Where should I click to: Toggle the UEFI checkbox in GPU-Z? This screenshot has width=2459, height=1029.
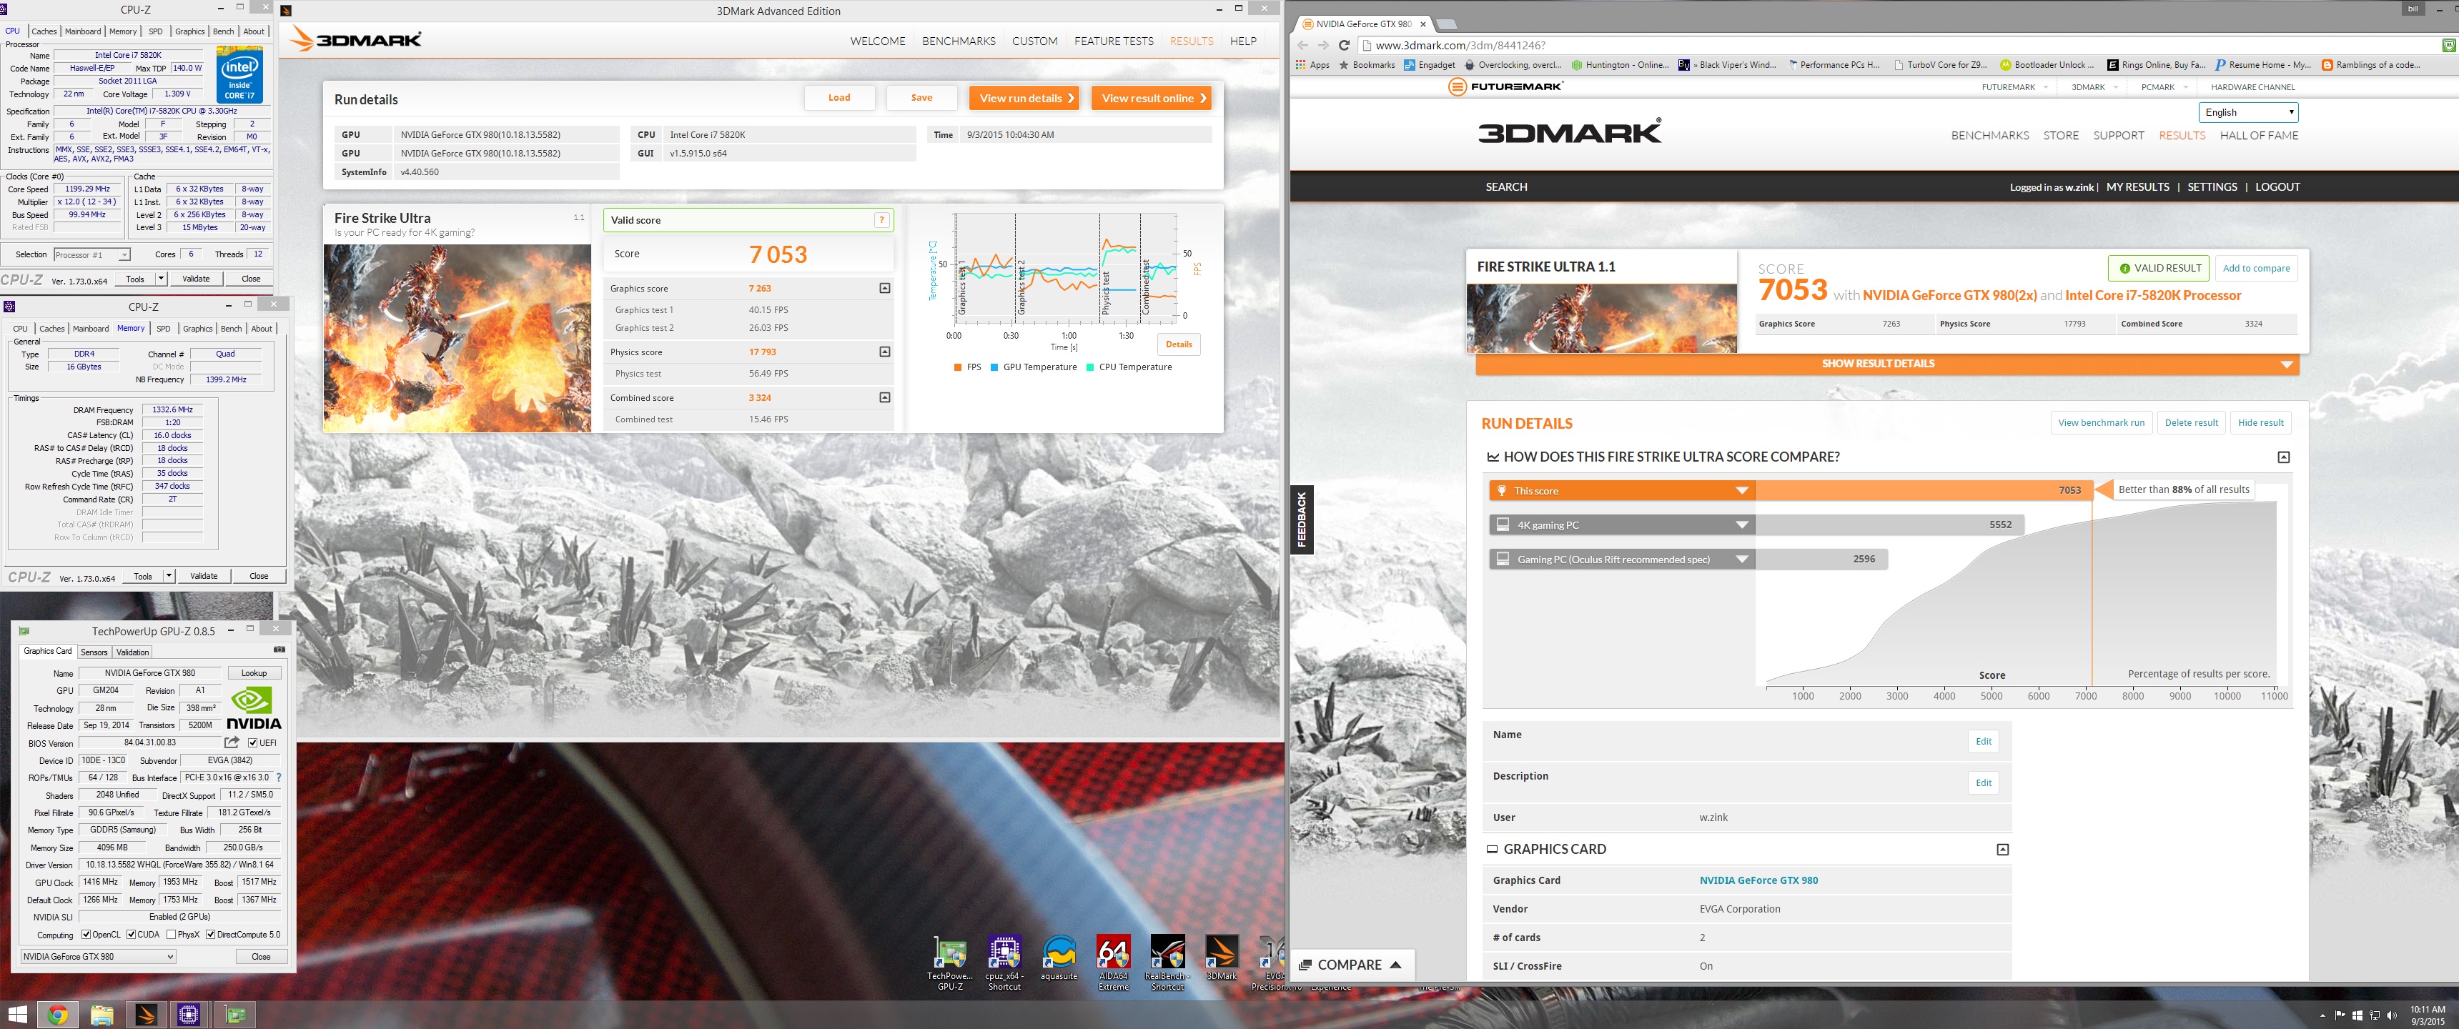[x=253, y=742]
